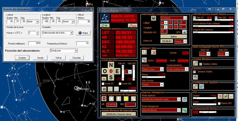Viewport: 238px width, 121px height.
Task: Click the save icon in Información Localización
Action: 154,18
